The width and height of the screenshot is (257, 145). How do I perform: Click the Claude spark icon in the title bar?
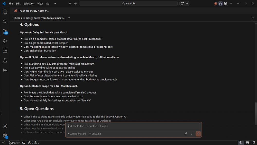(215, 3)
